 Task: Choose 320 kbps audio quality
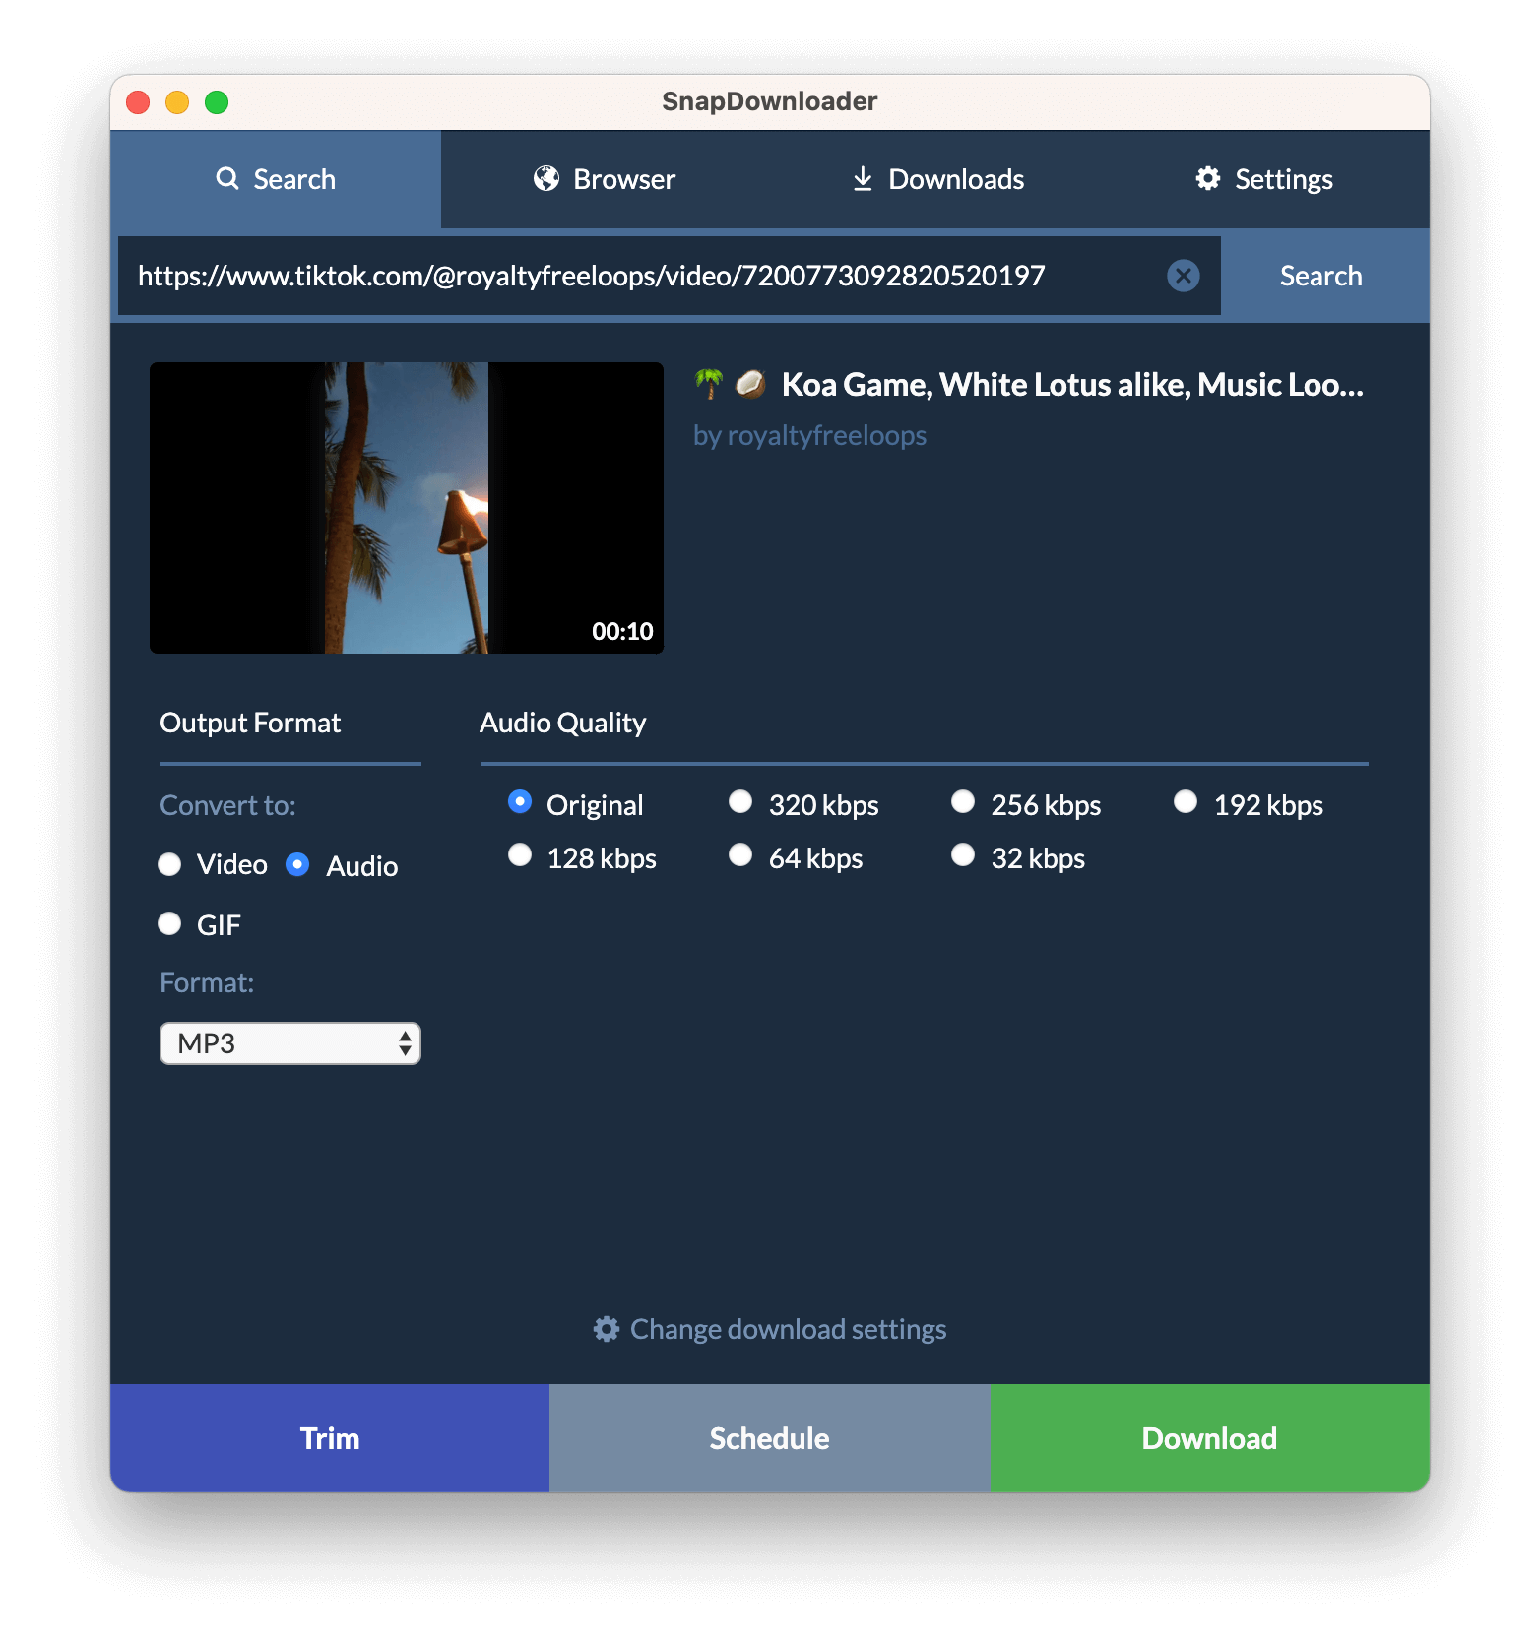coord(740,802)
